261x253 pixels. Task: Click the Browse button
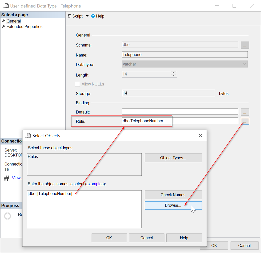point(173,205)
